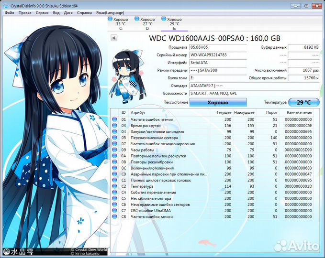The image size is (325, 258).
Task: Click the Хорошо health status button
Action: click(x=218, y=102)
